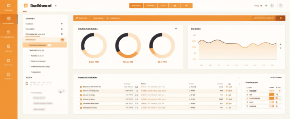This screenshot has width=290, height=119.
Task: Click the trailing icon on the last right-list row
Action: click(x=277, y=107)
